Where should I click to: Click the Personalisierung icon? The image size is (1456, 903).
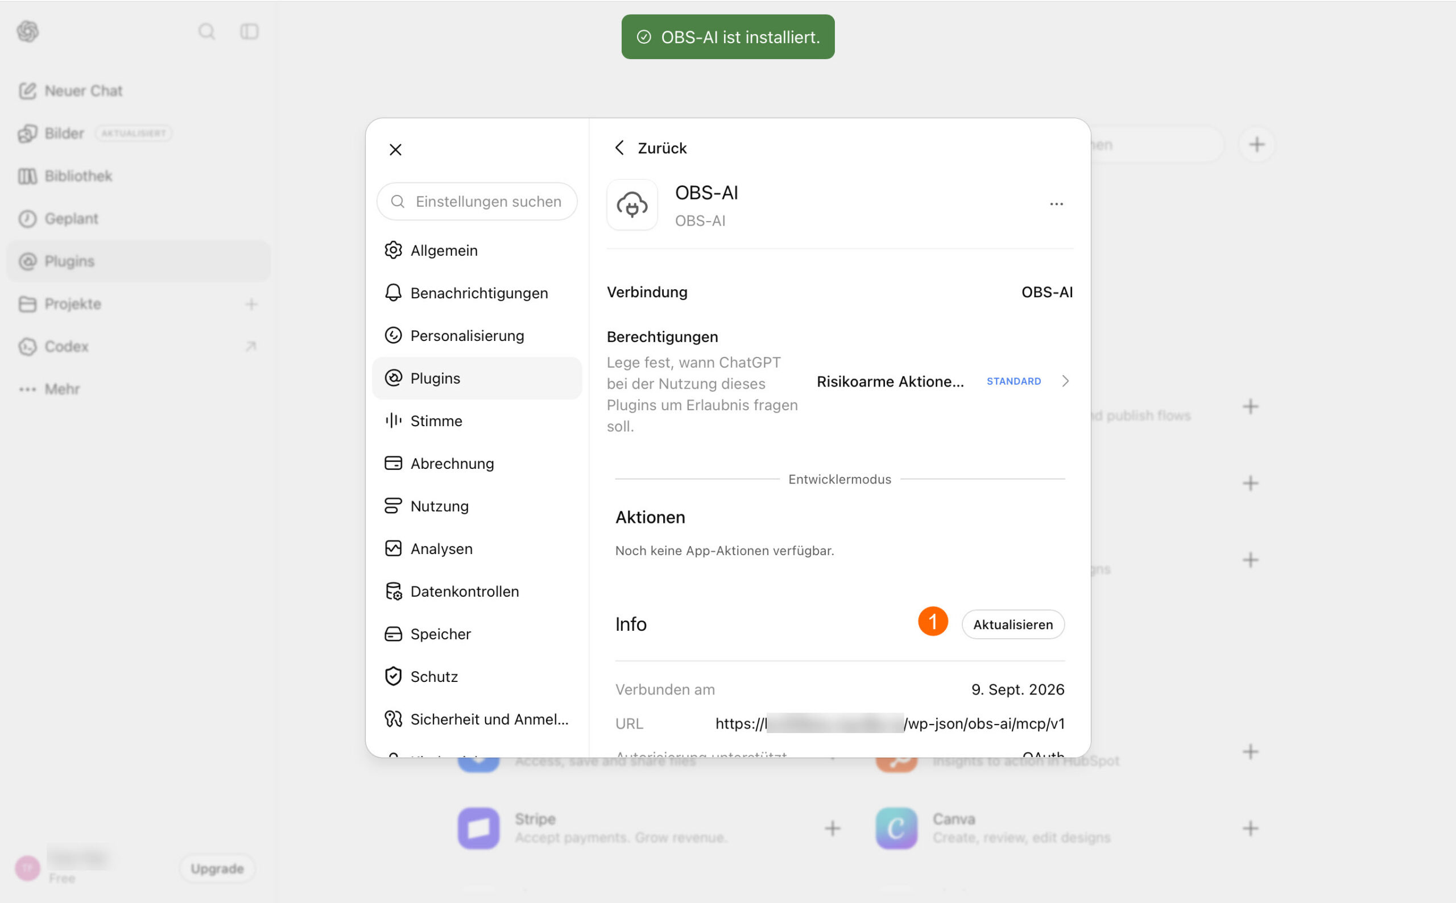[x=392, y=336]
